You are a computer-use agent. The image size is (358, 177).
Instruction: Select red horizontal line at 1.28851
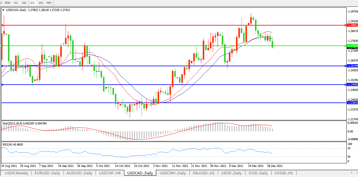point(178,25)
